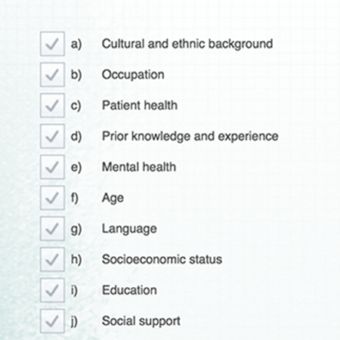This screenshot has width=340, height=340.
Task: Click the 'Occupation' option text
Action: point(133,75)
